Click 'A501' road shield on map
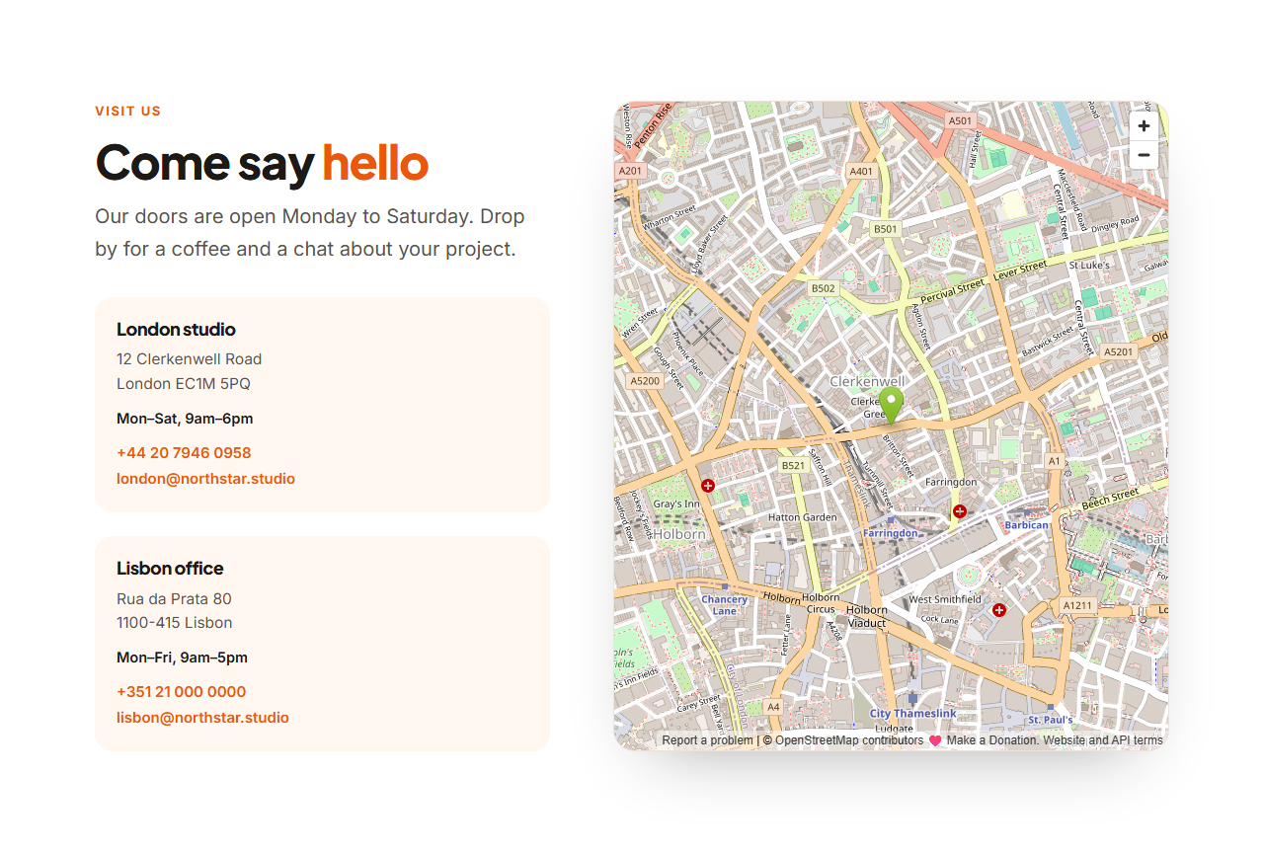 coord(960,120)
